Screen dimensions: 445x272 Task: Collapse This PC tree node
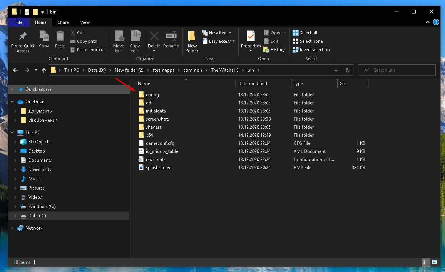click(12, 132)
